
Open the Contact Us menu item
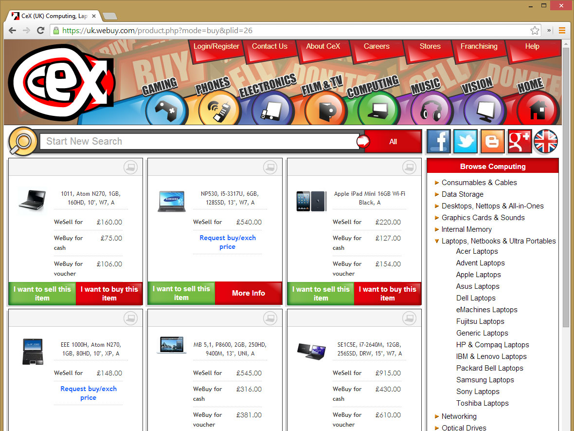(269, 47)
